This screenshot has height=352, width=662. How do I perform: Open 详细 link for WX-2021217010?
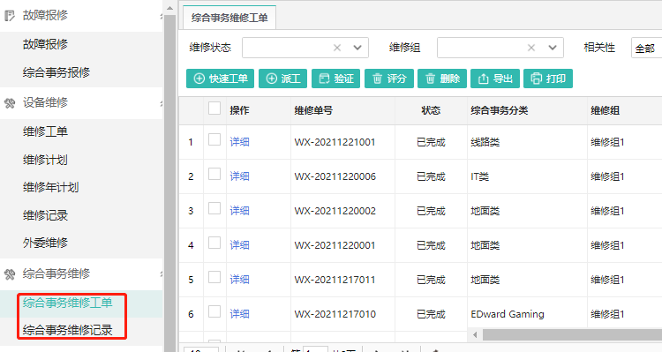point(239,313)
